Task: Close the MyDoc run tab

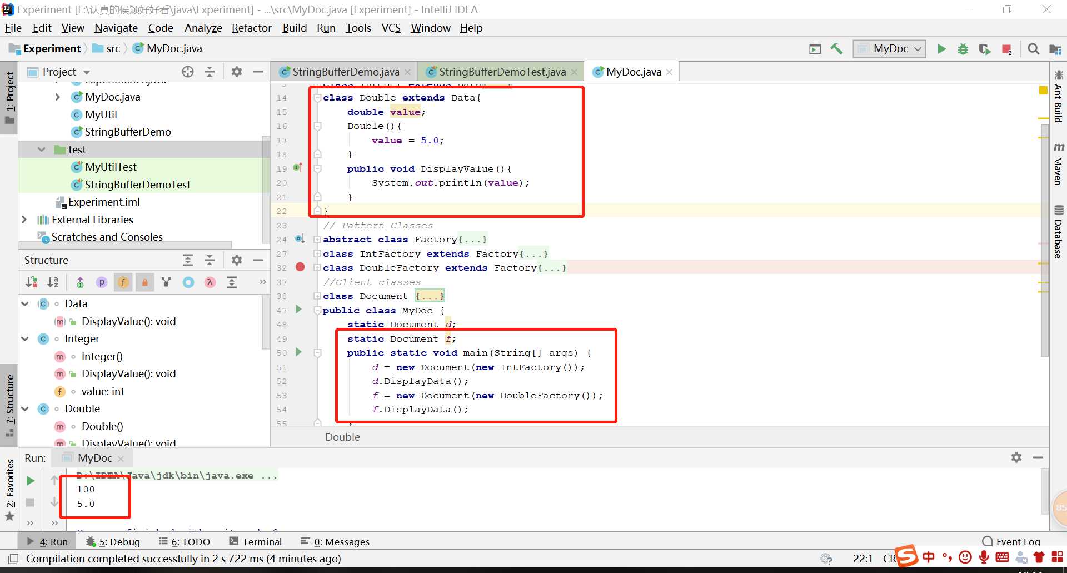Action: coord(121,459)
